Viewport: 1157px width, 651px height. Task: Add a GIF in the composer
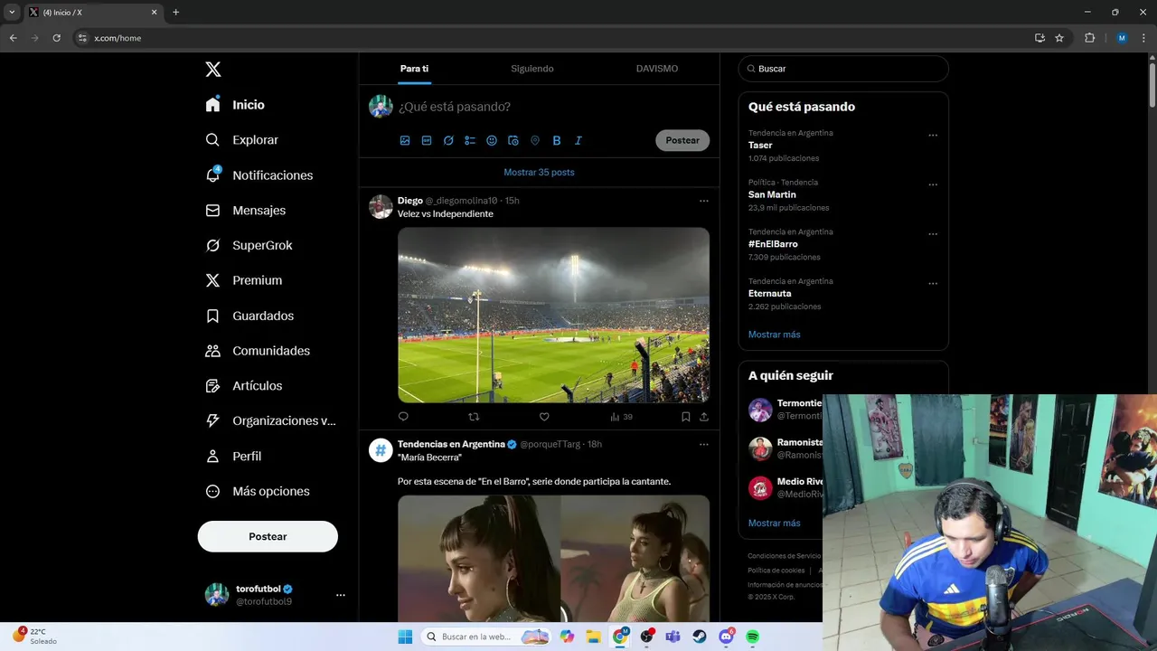click(427, 140)
